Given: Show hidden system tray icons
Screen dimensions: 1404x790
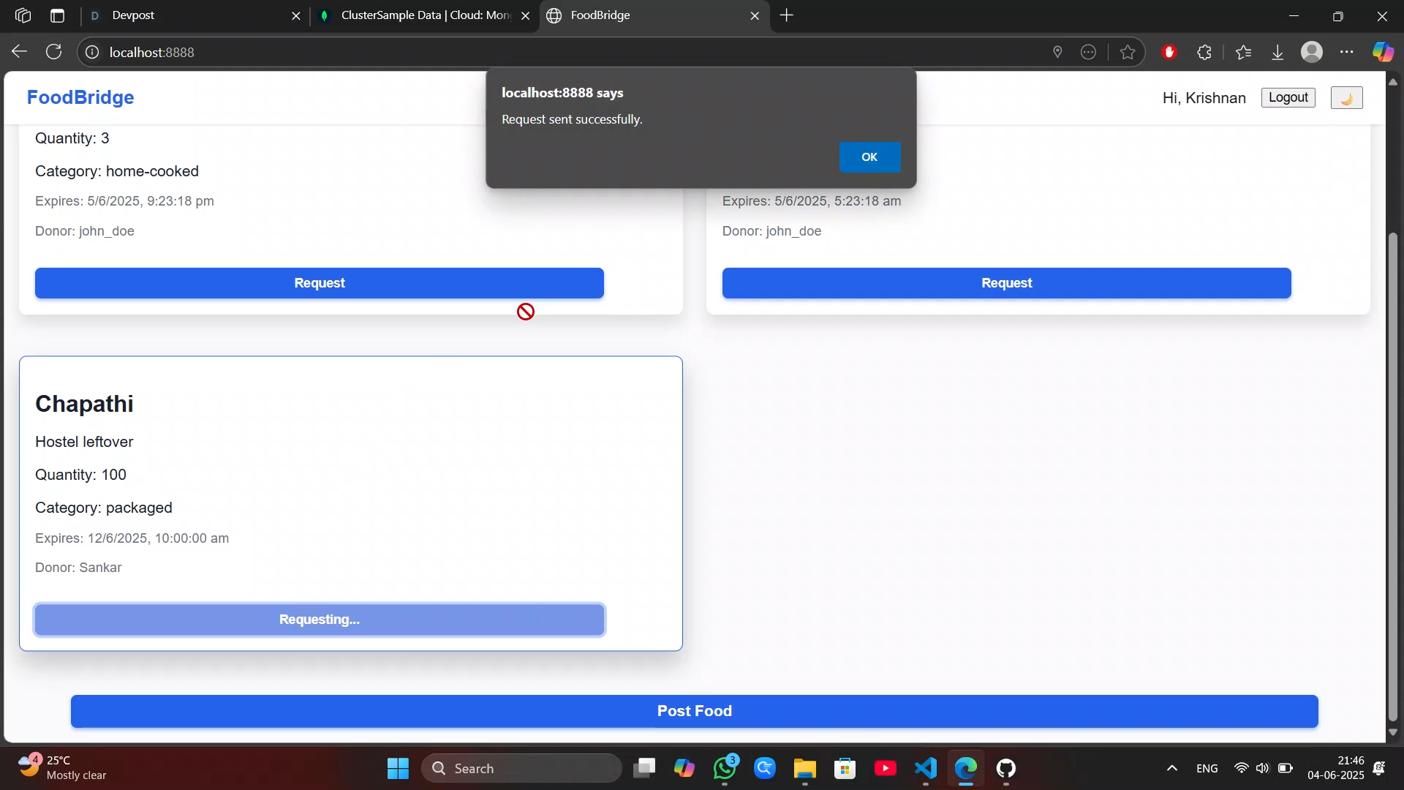Looking at the screenshot, I should coord(1171,768).
